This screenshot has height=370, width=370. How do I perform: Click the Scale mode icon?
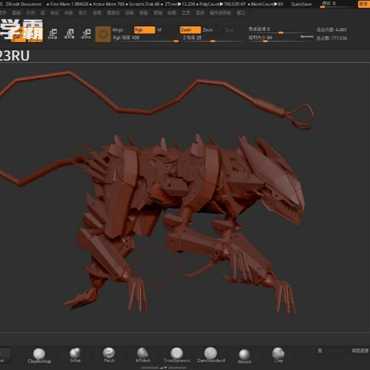[70, 34]
